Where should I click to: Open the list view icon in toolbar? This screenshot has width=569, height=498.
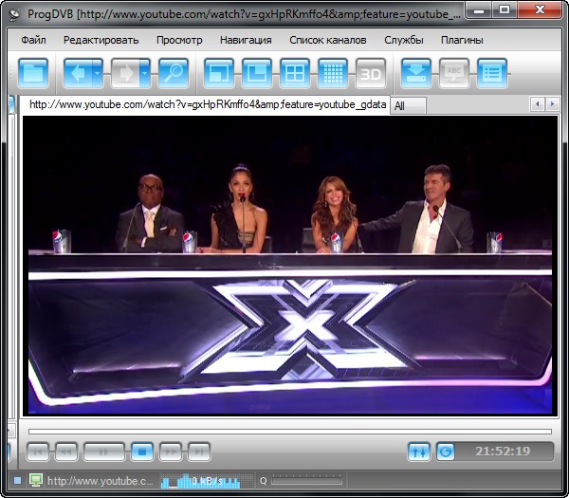(491, 73)
